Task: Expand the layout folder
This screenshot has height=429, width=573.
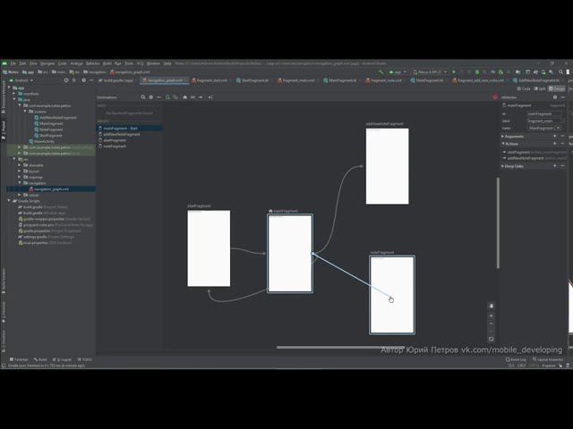Action: [x=20, y=171]
